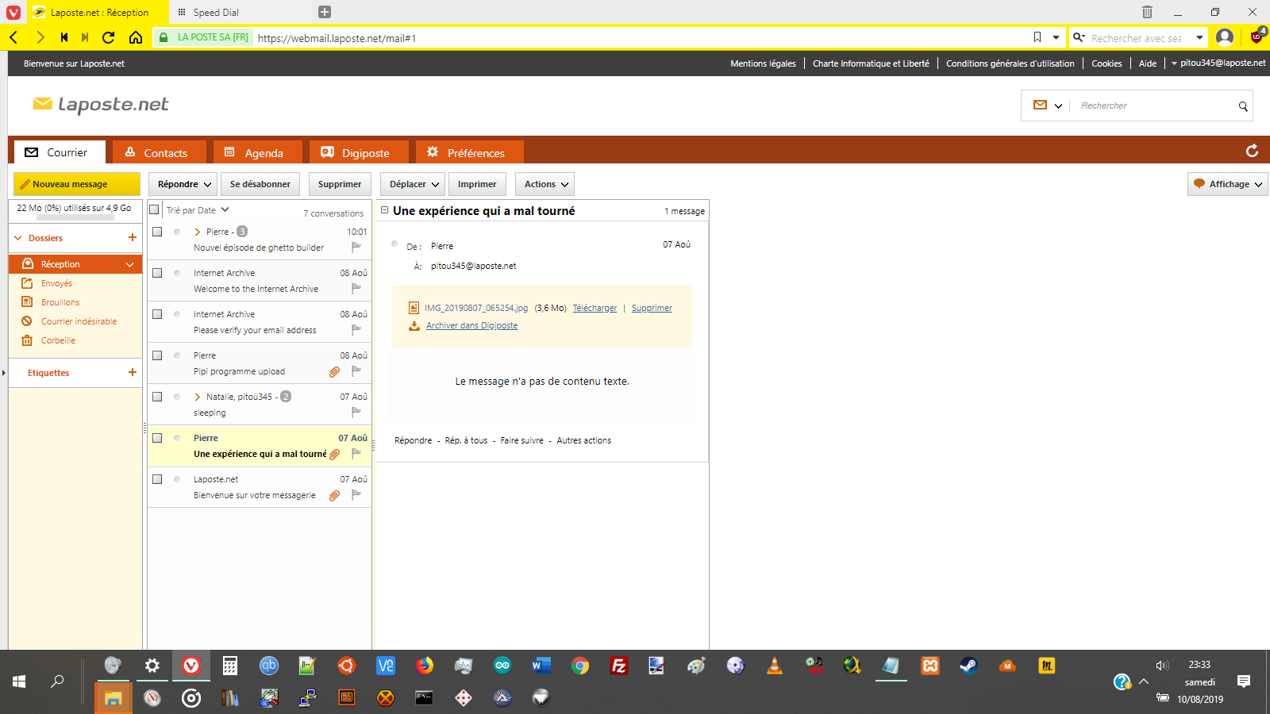Switch to the Agenda tab
Viewport: 1270px width, 714px height.
tap(257, 152)
